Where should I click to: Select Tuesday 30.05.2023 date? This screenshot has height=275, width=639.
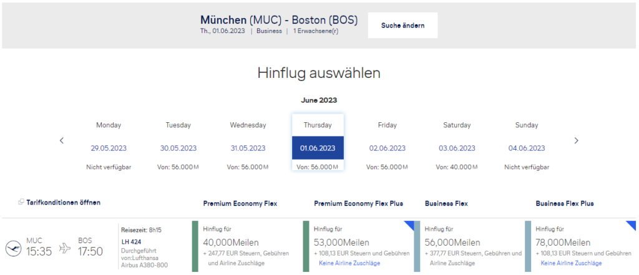coord(178,148)
